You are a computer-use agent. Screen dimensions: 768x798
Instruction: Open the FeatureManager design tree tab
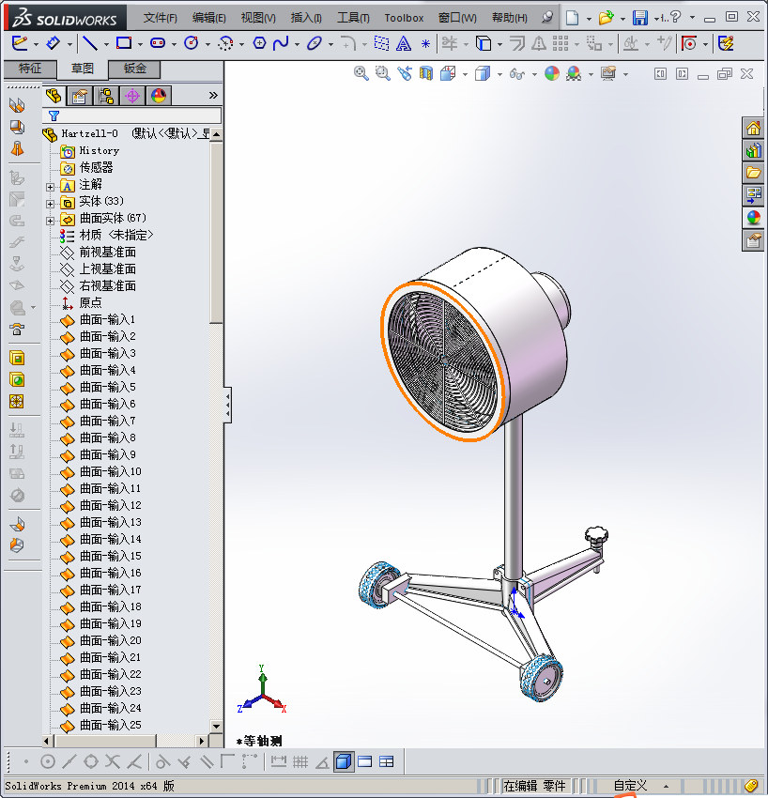[x=54, y=96]
